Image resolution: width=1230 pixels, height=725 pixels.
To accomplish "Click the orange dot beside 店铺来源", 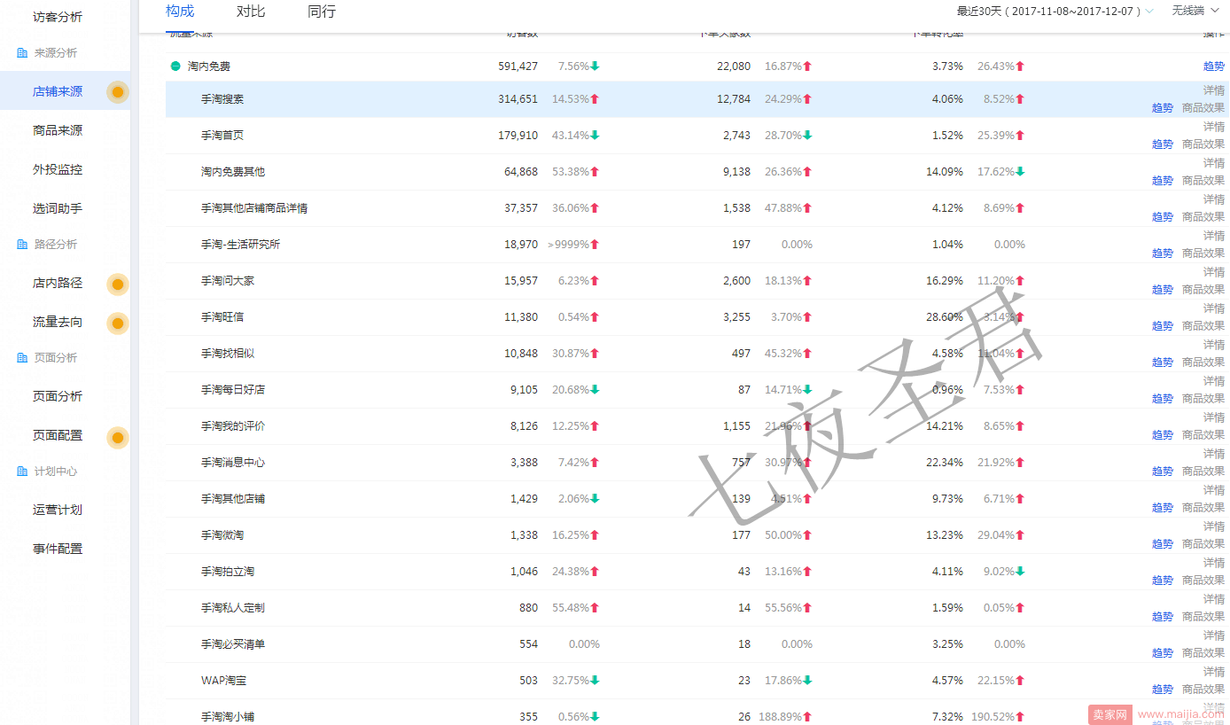I will coord(118,91).
